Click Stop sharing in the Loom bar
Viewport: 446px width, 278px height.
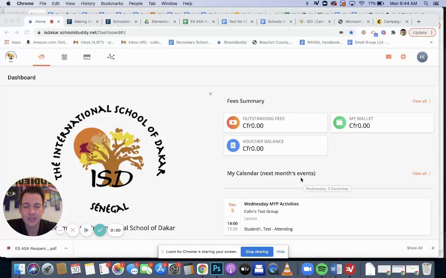click(x=257, y=252)
